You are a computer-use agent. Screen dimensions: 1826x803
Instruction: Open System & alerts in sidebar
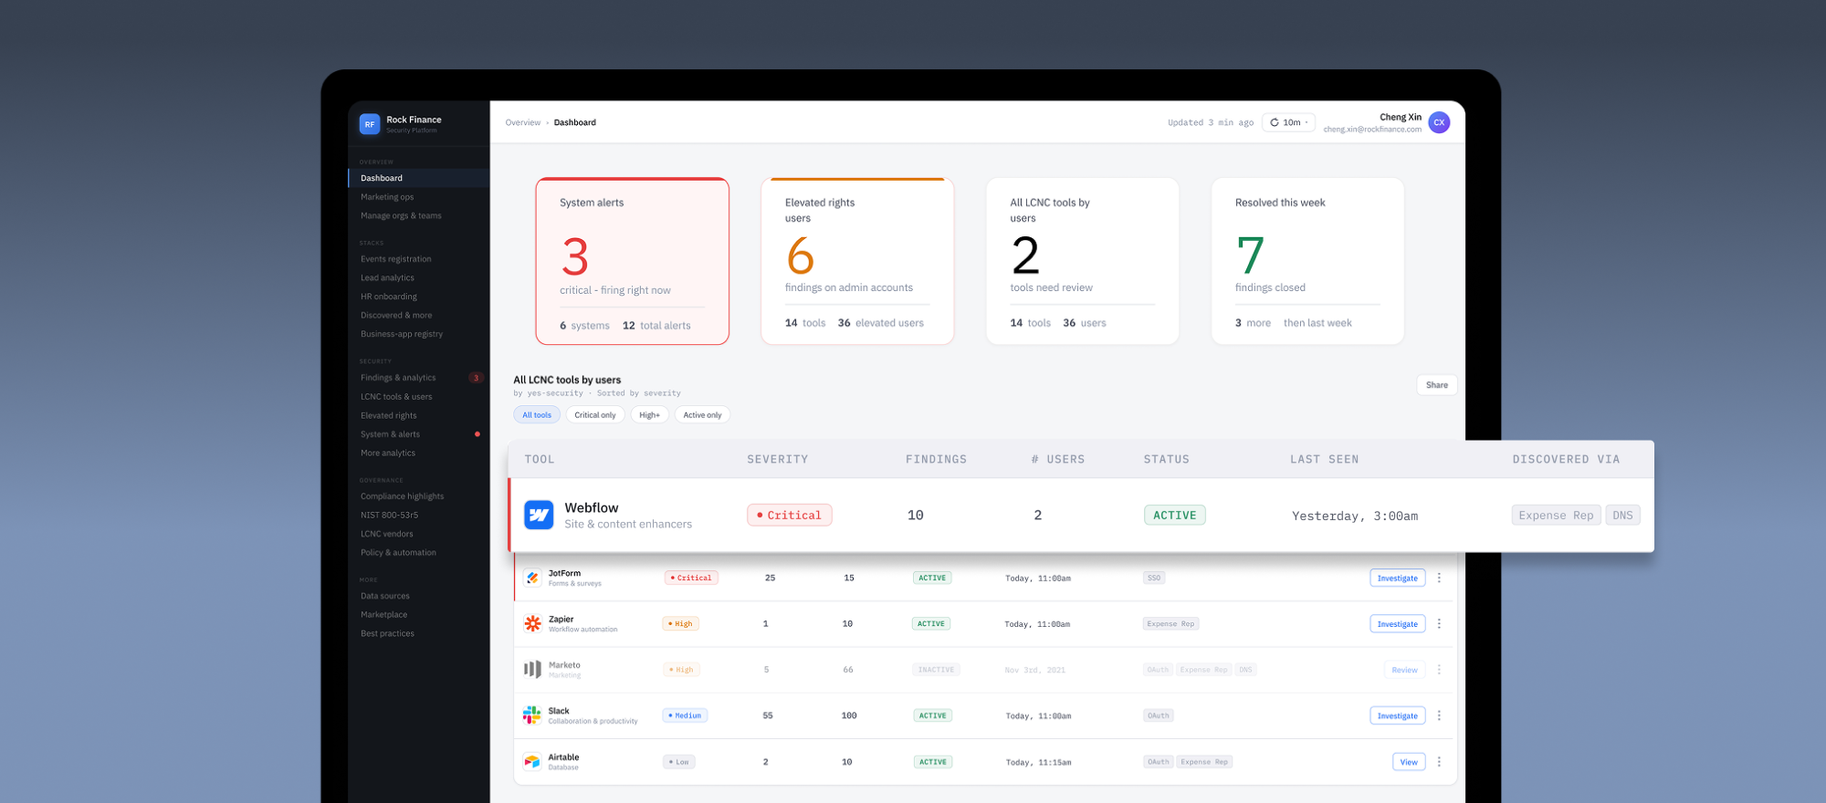(x=390, y=434)
